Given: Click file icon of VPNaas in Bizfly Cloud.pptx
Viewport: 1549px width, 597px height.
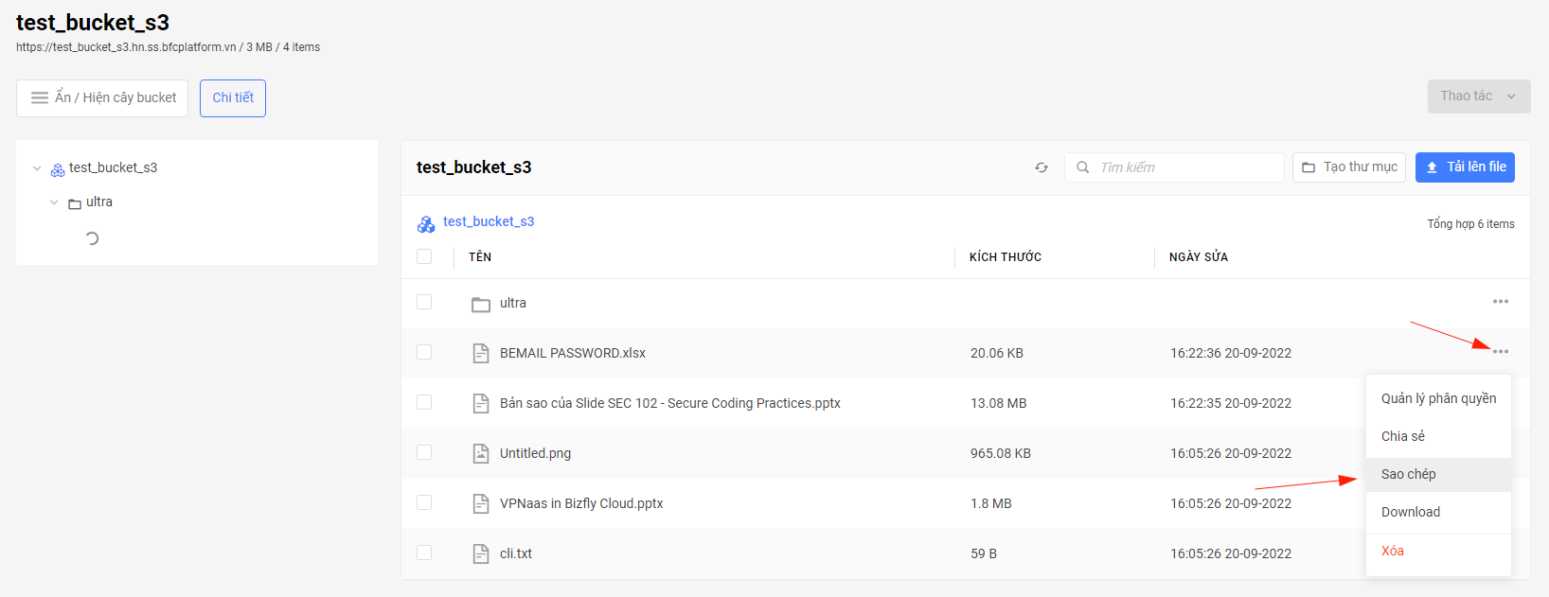Looking at the screenshot, I should coord(481,503).
